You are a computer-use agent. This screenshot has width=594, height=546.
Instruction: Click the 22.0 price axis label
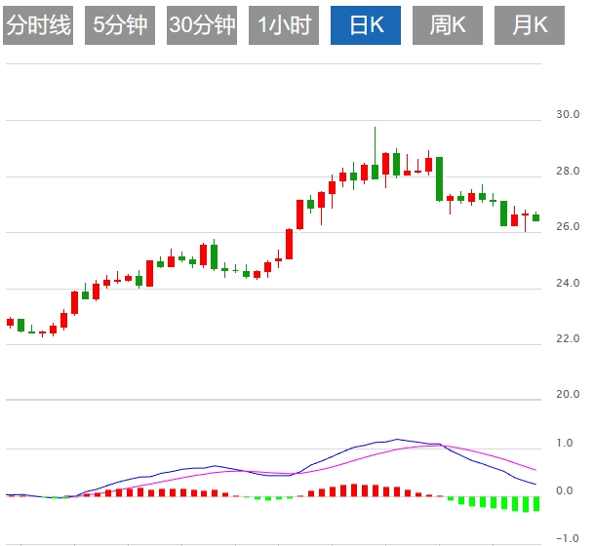pos(567,338)
